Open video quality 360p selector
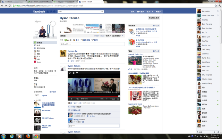This screenshot has height=139, width=222. tap(102, 99)
